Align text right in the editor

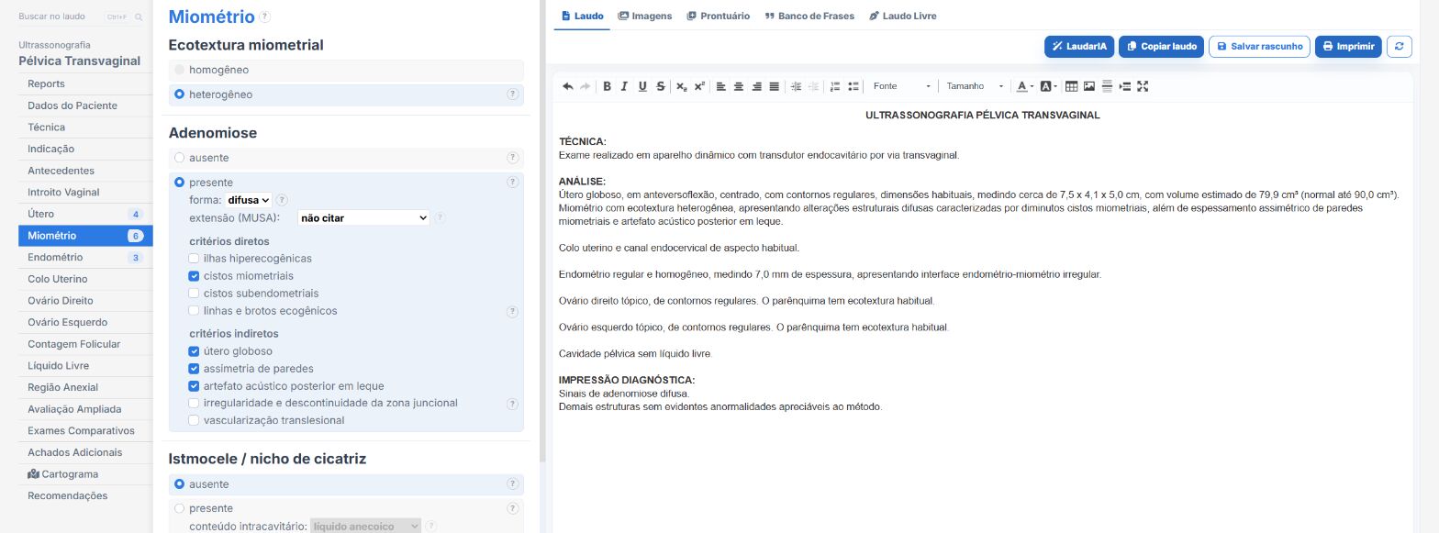pos(756,86)
